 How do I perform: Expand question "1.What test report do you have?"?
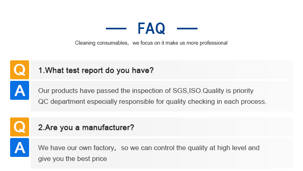coord(96,70)
